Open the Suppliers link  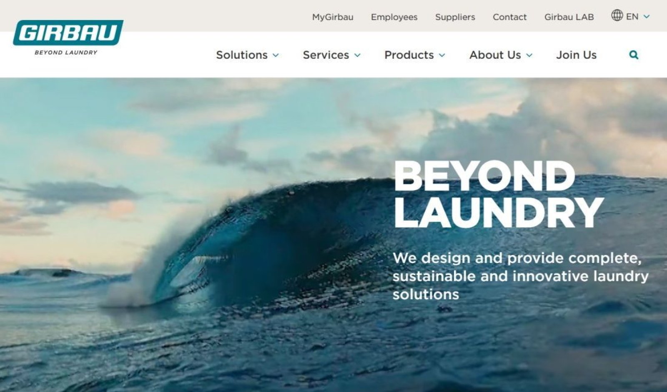455,17
